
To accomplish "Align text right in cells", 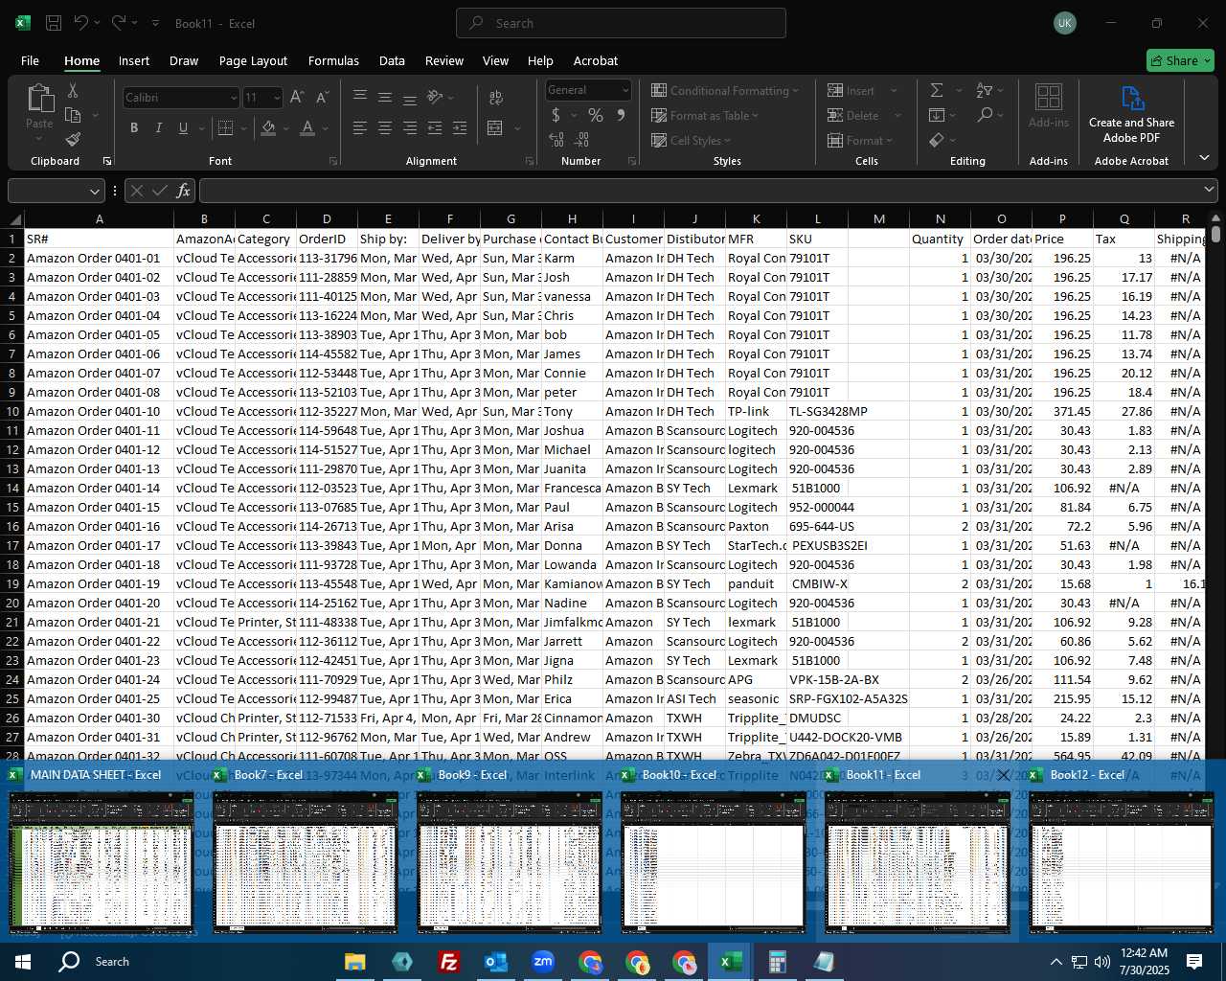I will click(410, 127).
